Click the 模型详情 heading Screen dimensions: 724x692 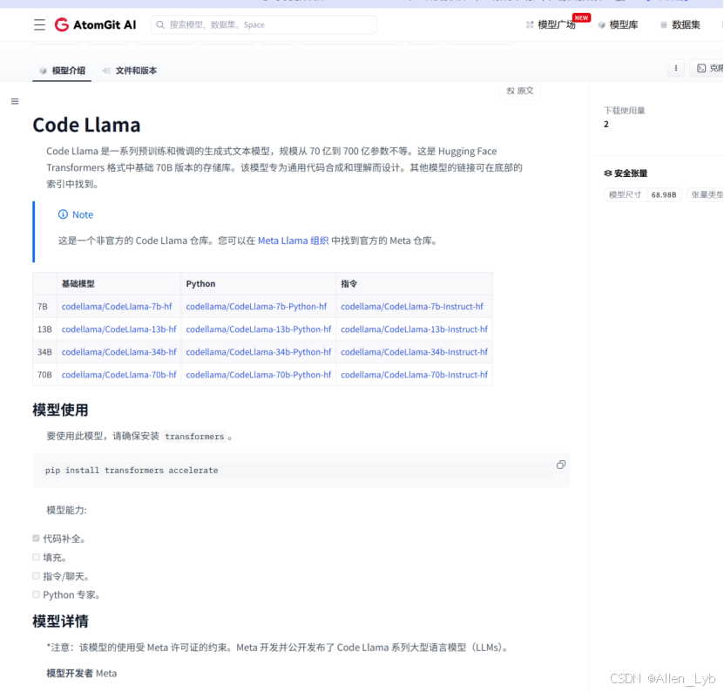[x=60, y=621]
